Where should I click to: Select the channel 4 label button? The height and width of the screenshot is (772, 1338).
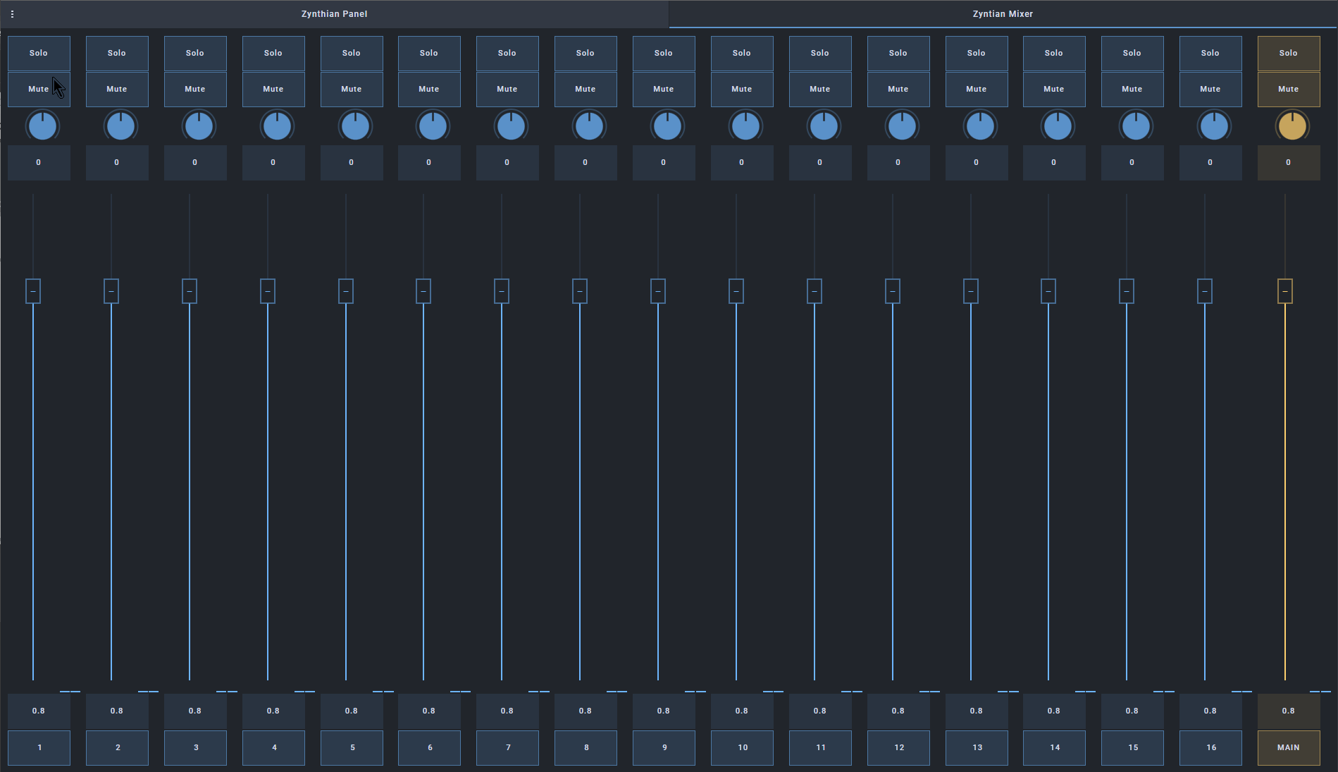(x=273, y=748)
